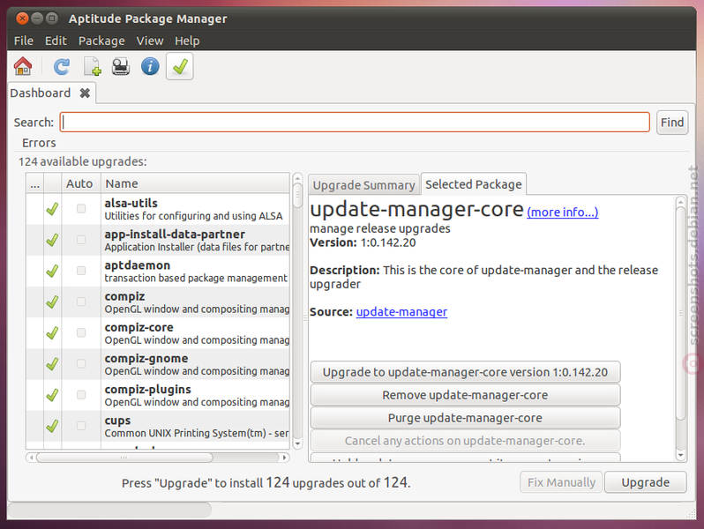Image resolution: width=704 pixels, height=529 pixels.
Task: Select the compiz-gnome package name
Action: point(146,358)
